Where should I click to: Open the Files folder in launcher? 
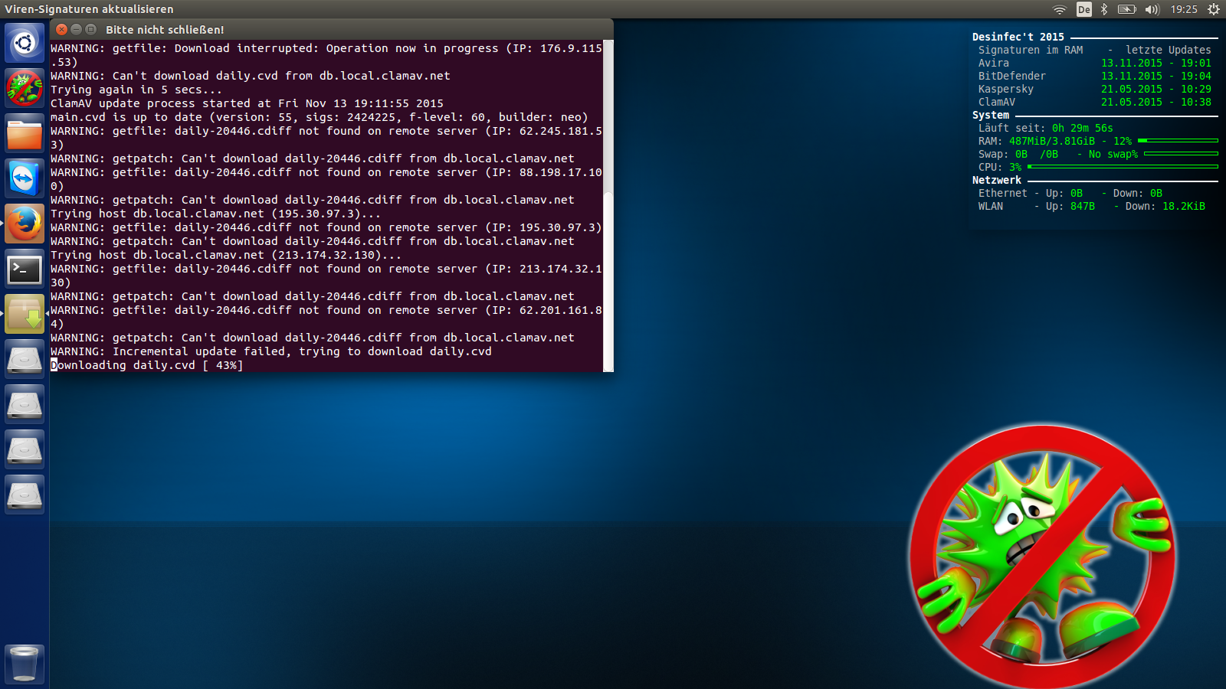(25, 133)
